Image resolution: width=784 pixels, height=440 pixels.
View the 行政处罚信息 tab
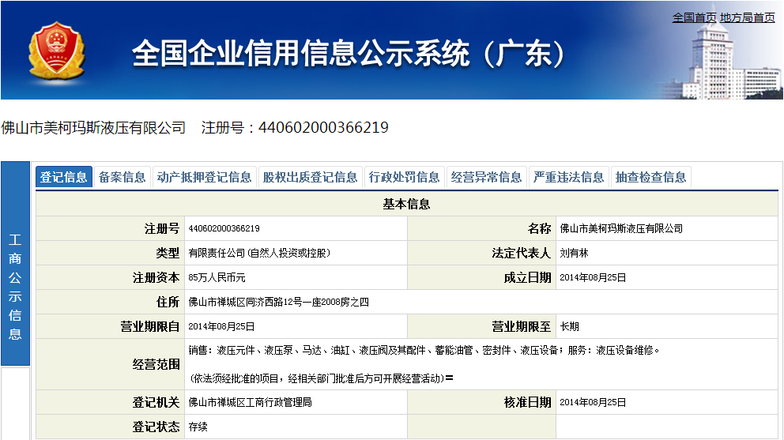pos(405,177)
